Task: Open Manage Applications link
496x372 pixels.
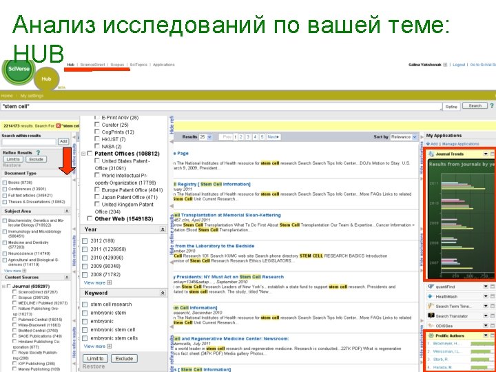Action: click(x=460, y=144)
